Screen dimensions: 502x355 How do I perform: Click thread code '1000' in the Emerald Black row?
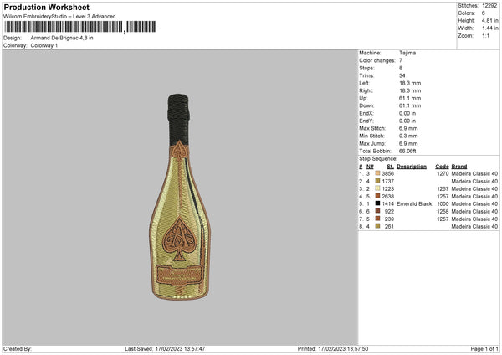pyautogui.click(x=443, y=203)
